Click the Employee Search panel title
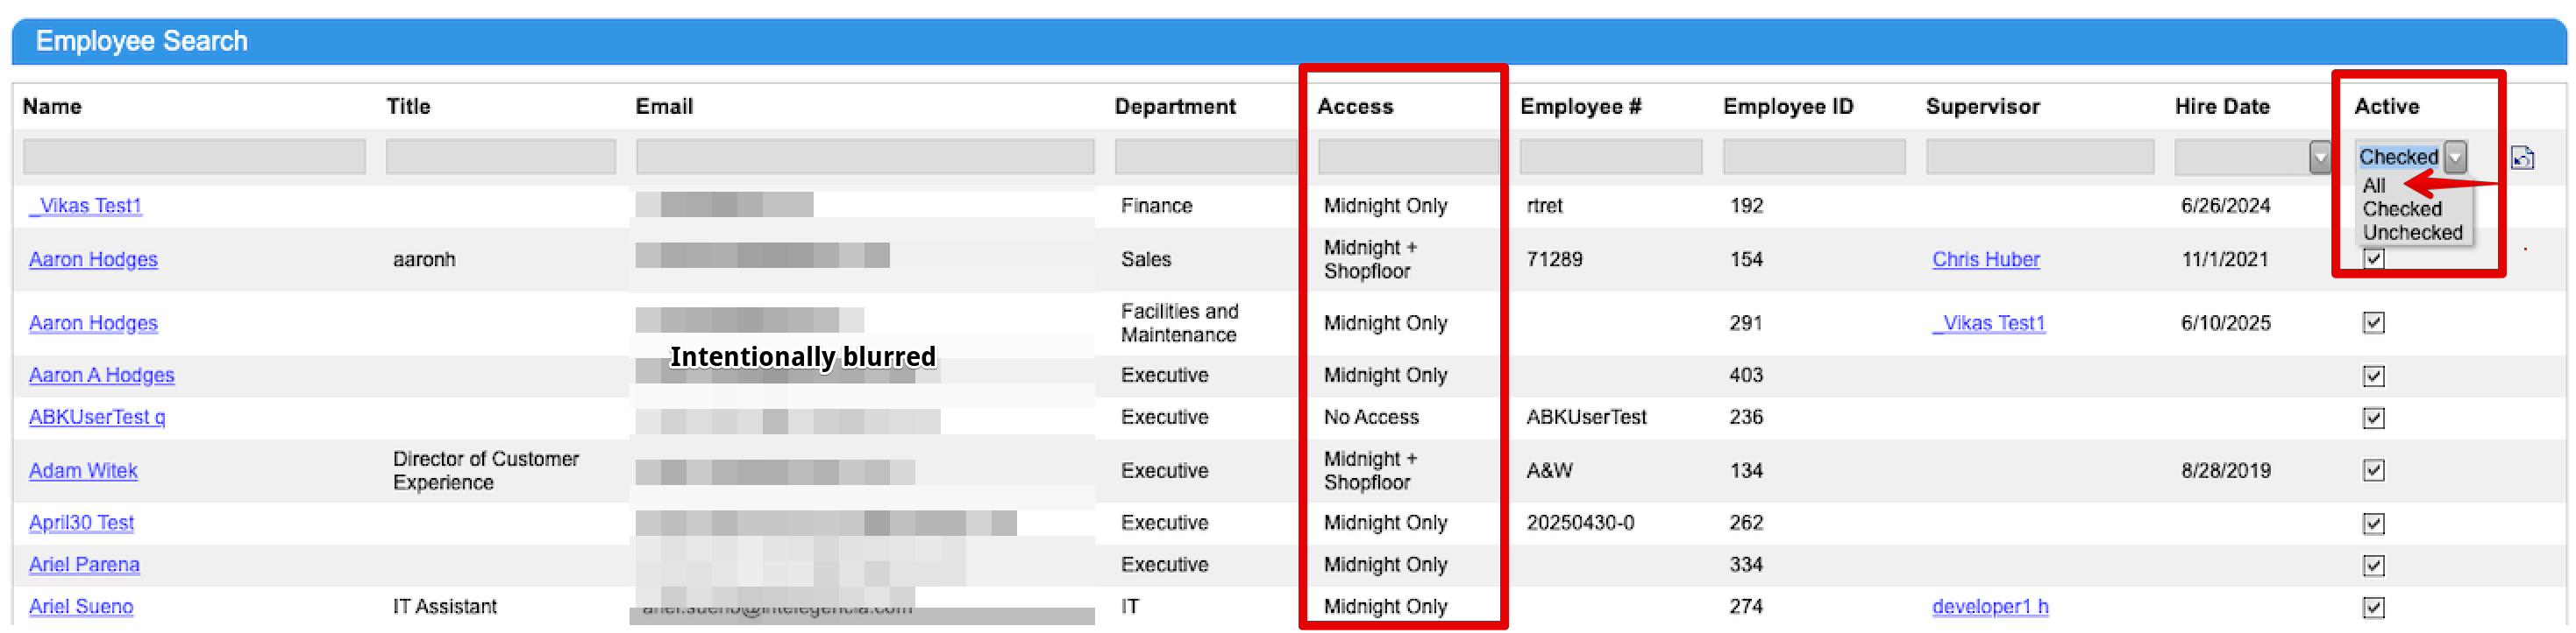The width and height of the screenshot is (2576, 633). pyautogui.click(x=141, y=41)
